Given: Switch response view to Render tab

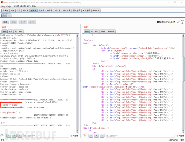Looking at the screenshot, I should tap(111, 32).
